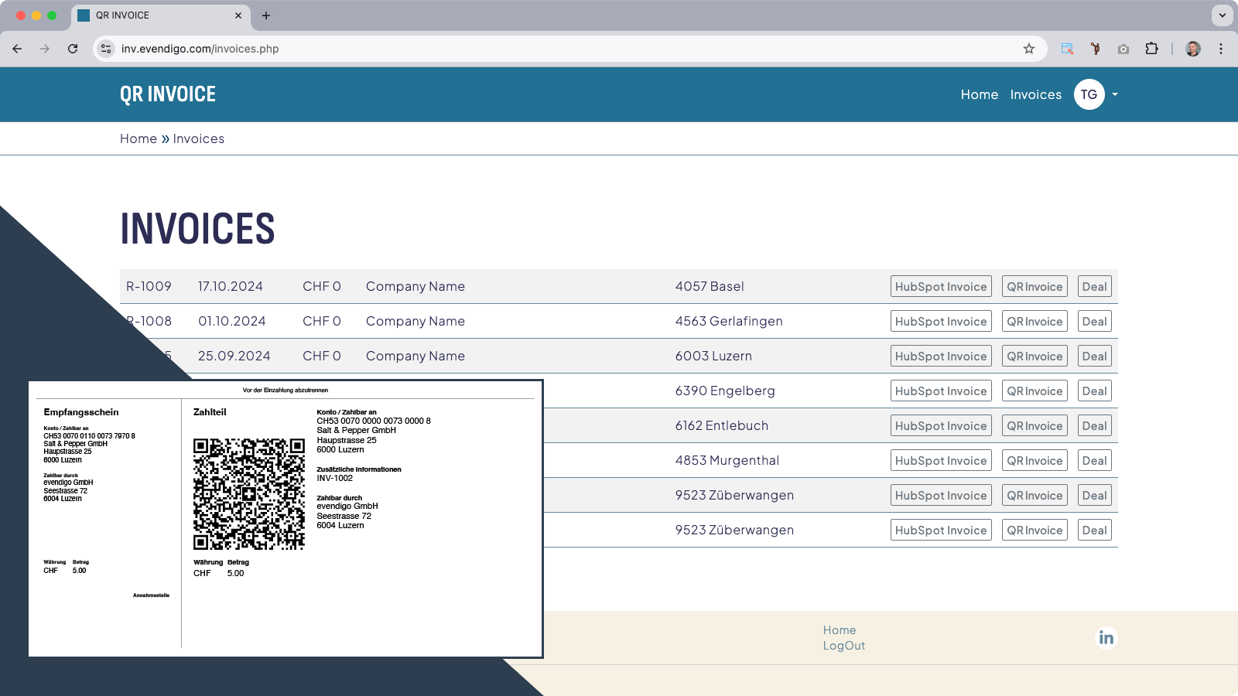Follow the Home breadcrumb link
Screen dimensions: 1238x696
[139, 138]
